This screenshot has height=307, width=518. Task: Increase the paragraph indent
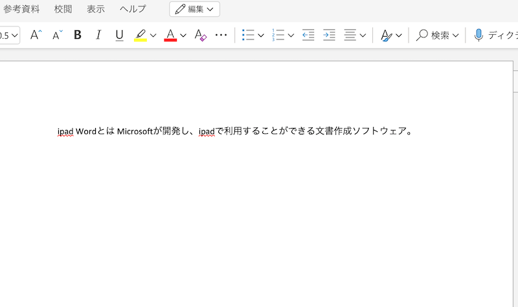point(329,35)
